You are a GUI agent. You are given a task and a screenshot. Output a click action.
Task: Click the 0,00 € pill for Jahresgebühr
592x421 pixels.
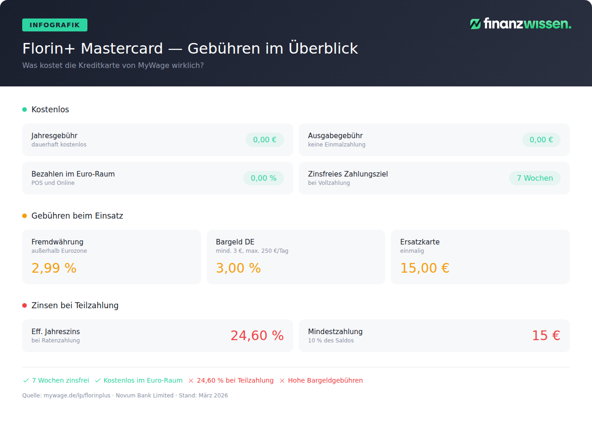pyautogui.click(x=265, y=140)
